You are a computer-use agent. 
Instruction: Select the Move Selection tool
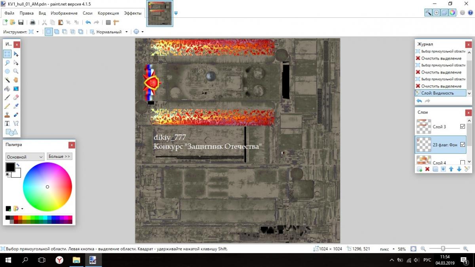point(16,62)
